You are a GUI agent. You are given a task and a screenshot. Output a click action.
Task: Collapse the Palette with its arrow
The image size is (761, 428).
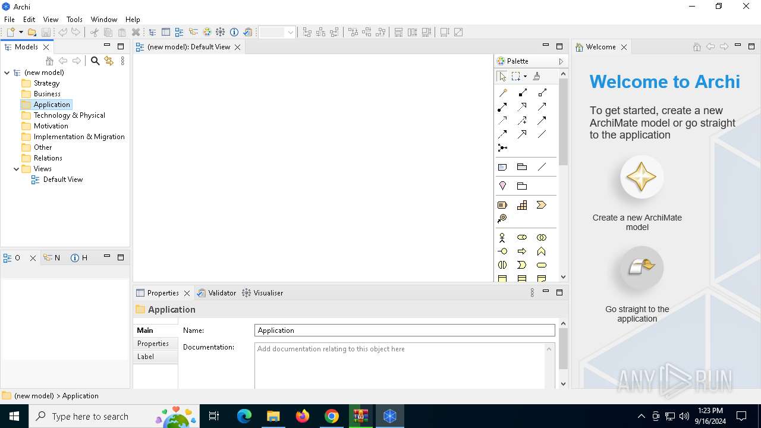[x=561, y=61]
